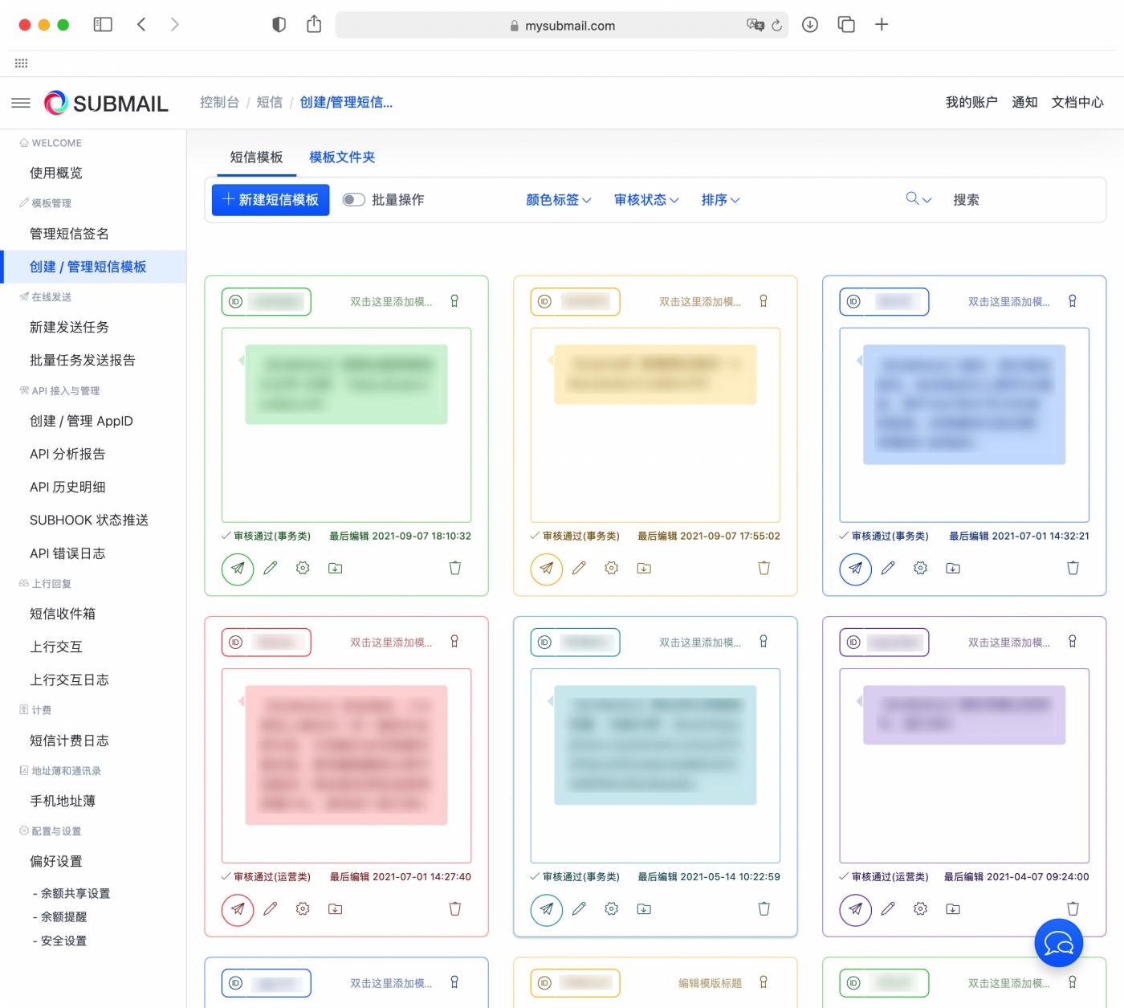
Task: Click the 新建短信模板 button
Action: point(270,199)
